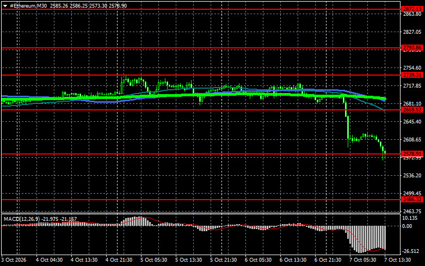This screenshot has width=425, height=266.
Task: Click the time axis label 4 Oct 04:30
Action: click(49, 260)
